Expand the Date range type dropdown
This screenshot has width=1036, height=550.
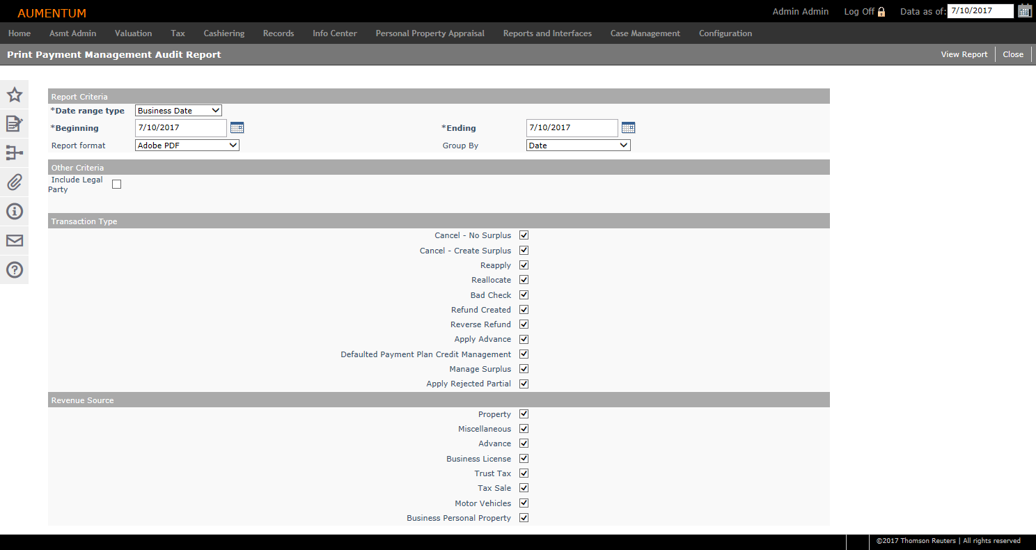178,111
